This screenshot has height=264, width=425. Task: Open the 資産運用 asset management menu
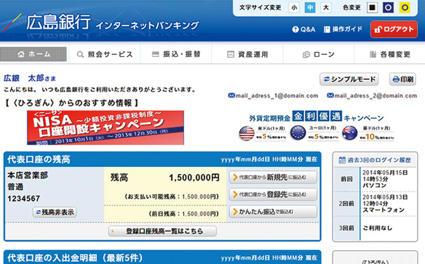pos(248,55)
